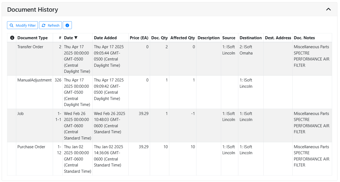The height and width of the screenshot is (182, 340).
Task: Open the Modify Filter dialog
Action: [23, 25]
